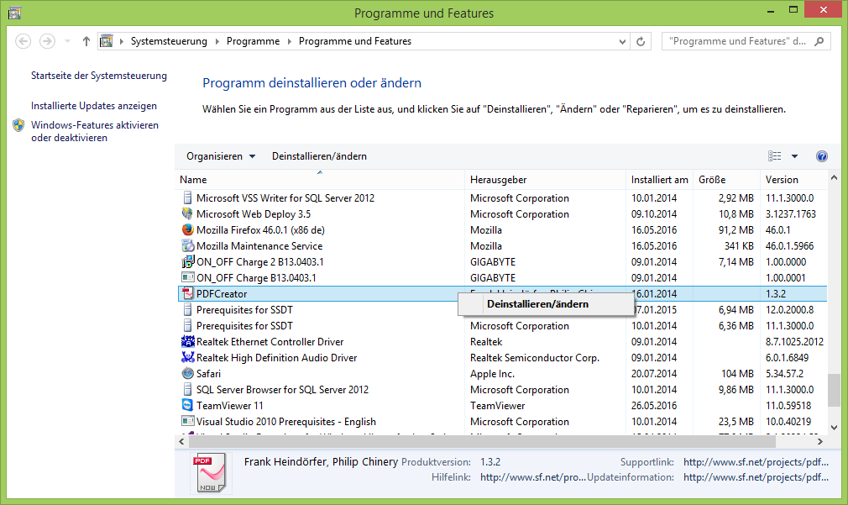Sort by the Größe column header

point(726,180)
